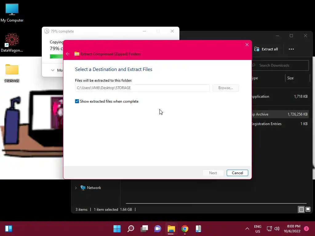The width and height of the screenshot is (315, 236).
Task: Open the STORAGE folder on desktop
Action: click(x=12, y=73)
